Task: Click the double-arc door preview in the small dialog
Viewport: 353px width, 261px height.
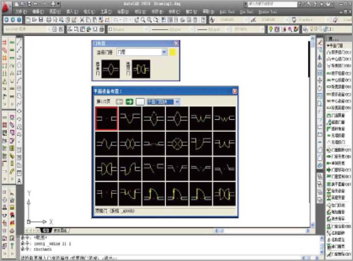Action: (141, 69)
